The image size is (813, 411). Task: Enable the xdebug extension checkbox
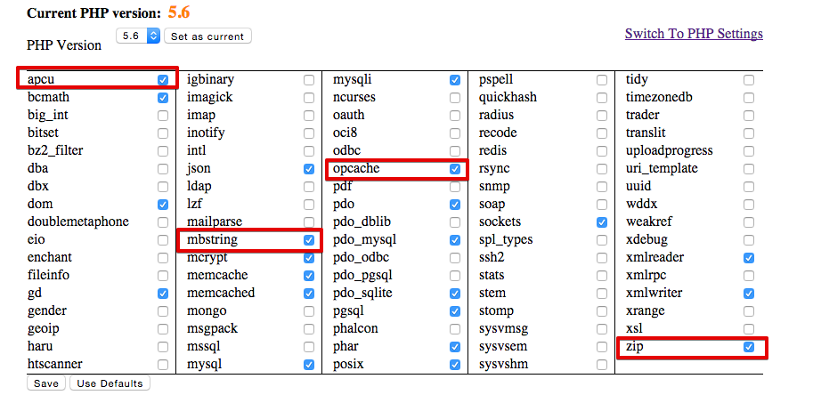tap(749, 240)
